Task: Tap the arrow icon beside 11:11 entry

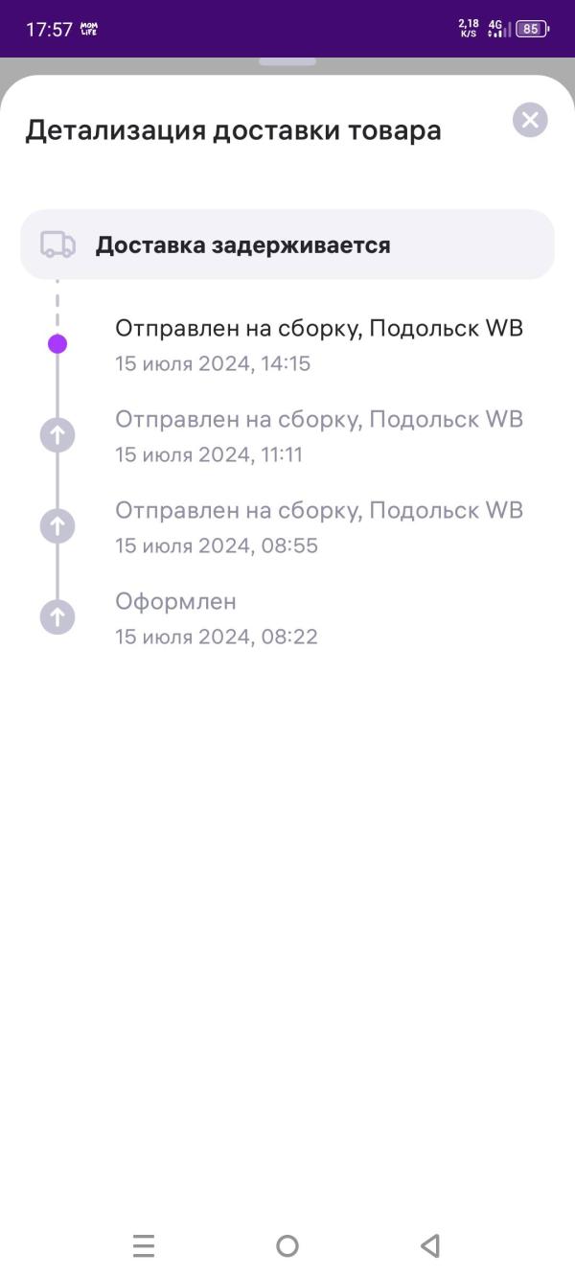Action: 57,435
